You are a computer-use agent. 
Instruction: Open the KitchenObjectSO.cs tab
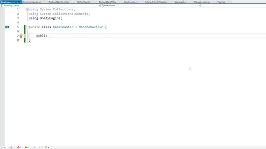[x=108, y=2]
